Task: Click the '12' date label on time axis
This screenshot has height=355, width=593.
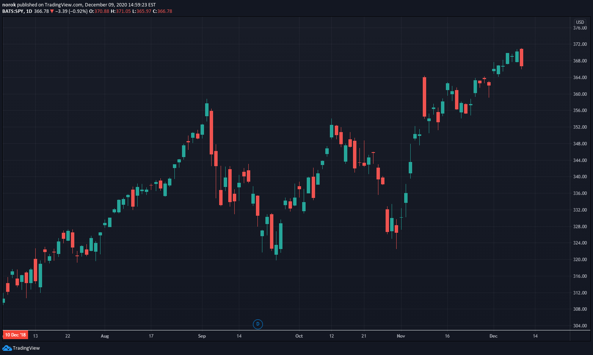Action: coord(331,336)
